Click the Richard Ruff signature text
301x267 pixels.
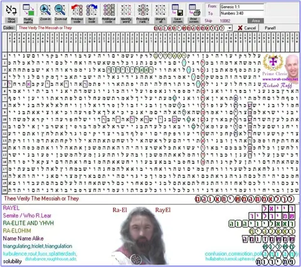pyautogui.click(x=277, y=85)
